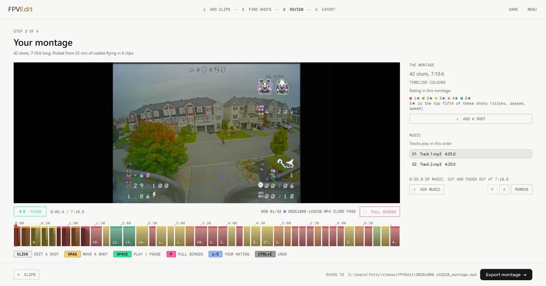Screen dimensions: 546x286
Task: Go back to Clips
Action: 26,275
